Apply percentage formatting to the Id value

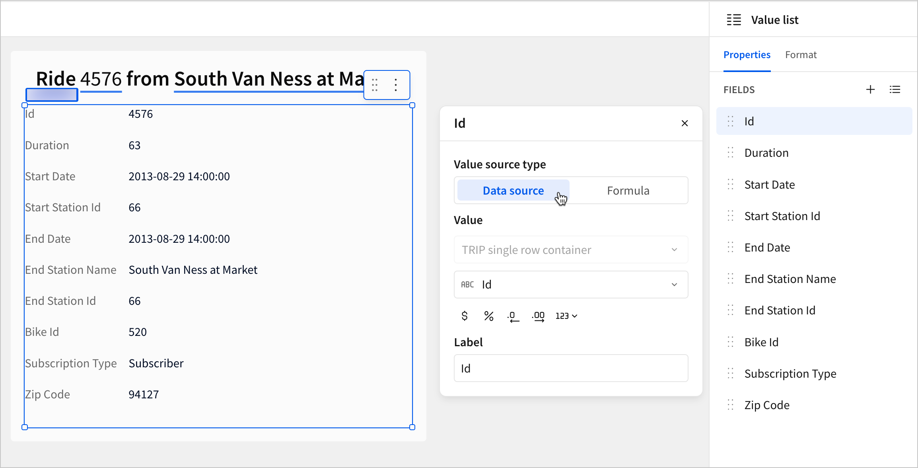(x=489, y=316)
